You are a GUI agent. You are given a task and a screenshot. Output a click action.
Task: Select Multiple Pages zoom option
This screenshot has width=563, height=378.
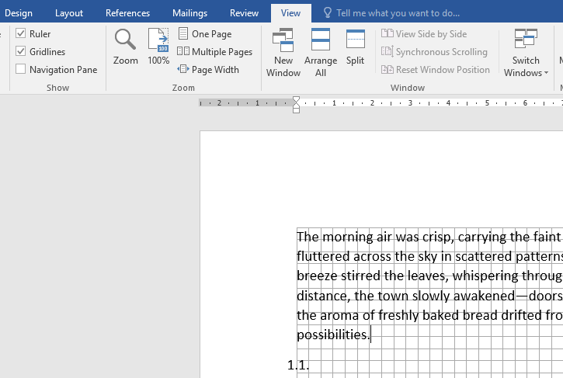pos(214,52)
